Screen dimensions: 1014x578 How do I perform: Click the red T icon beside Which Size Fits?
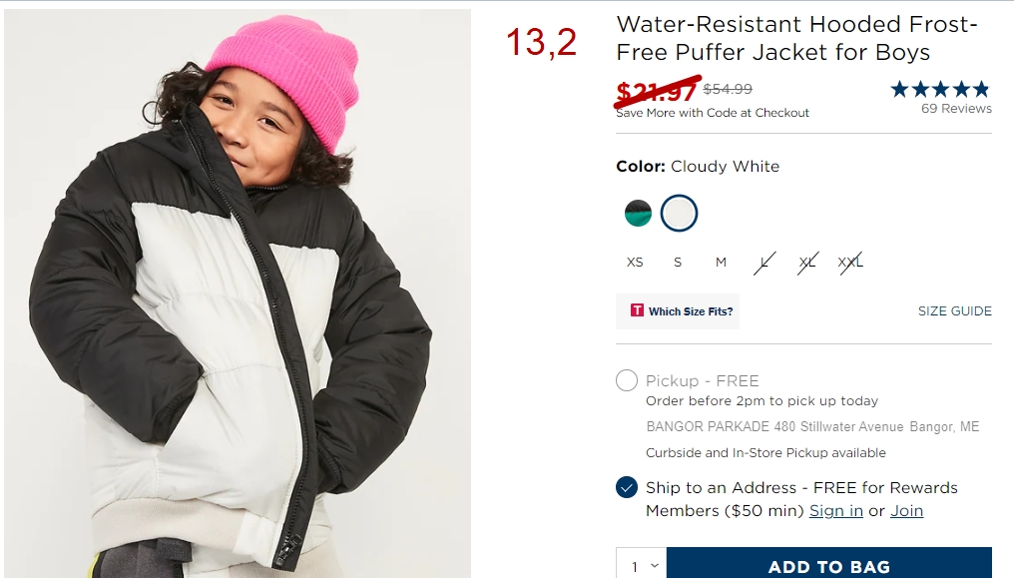pos(637,310)
